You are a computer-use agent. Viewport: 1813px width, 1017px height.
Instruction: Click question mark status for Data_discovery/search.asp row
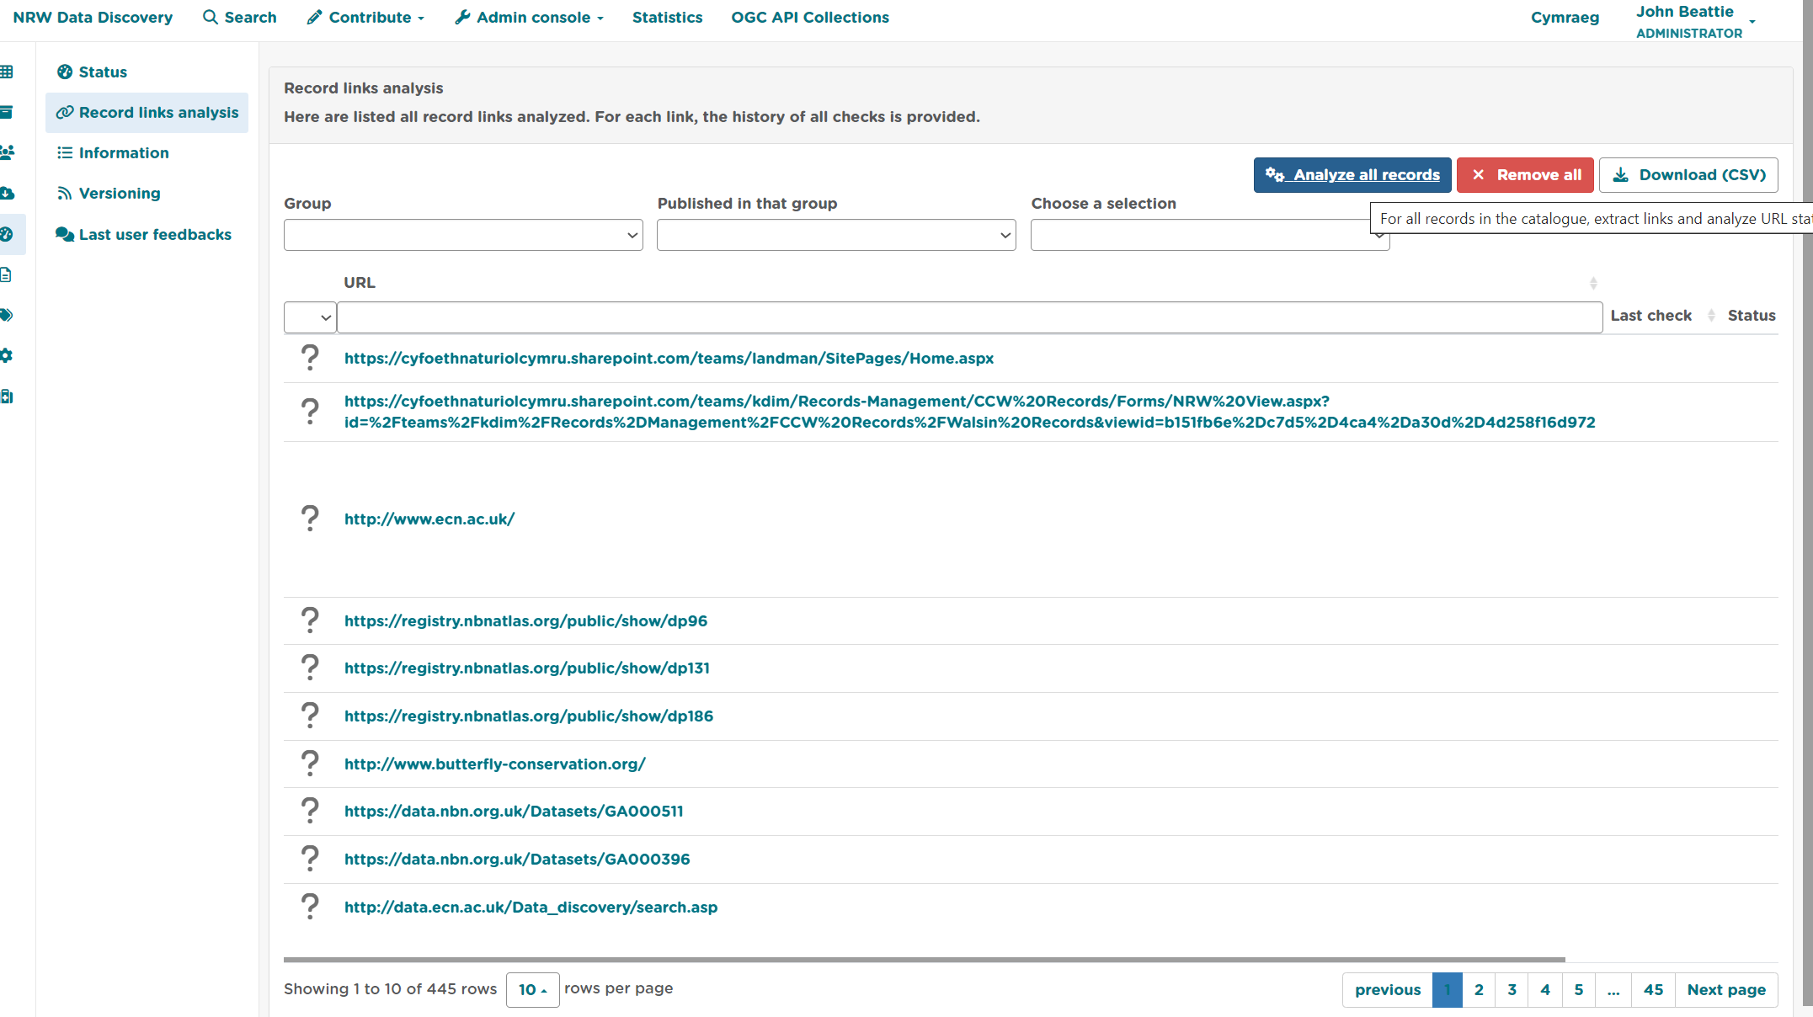point(310,907)
